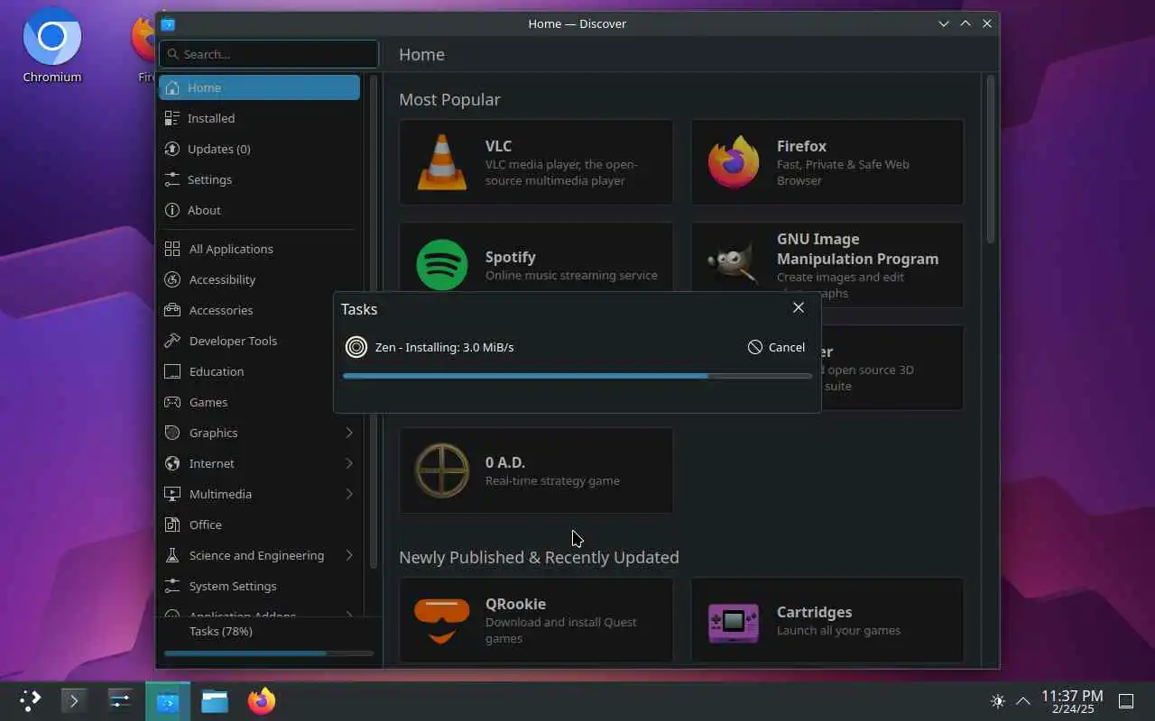Click the Science and Engineering flask icon
Viewport: 1155px width, 721px height.
pyautogui.click(x=172, y=555)
